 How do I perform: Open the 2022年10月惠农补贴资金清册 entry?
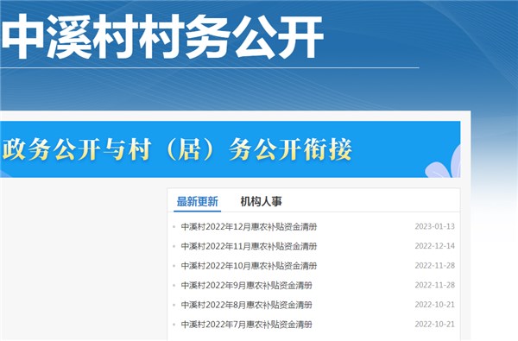[x=250, y=266]
